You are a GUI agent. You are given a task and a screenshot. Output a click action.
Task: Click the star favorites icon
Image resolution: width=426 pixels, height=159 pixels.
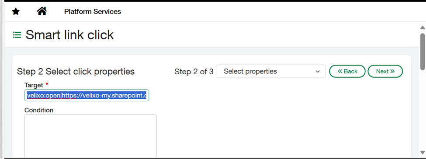pyautogui.click(x=16, y=12)
